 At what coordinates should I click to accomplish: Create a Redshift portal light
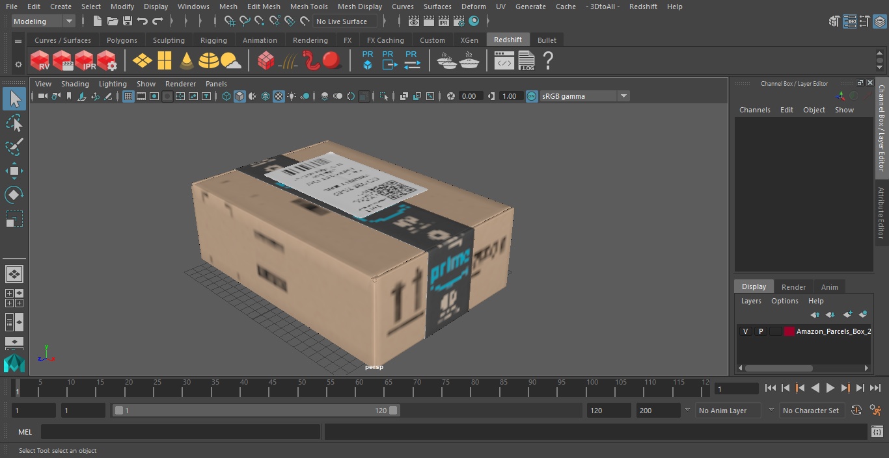(x=165, y=61)
